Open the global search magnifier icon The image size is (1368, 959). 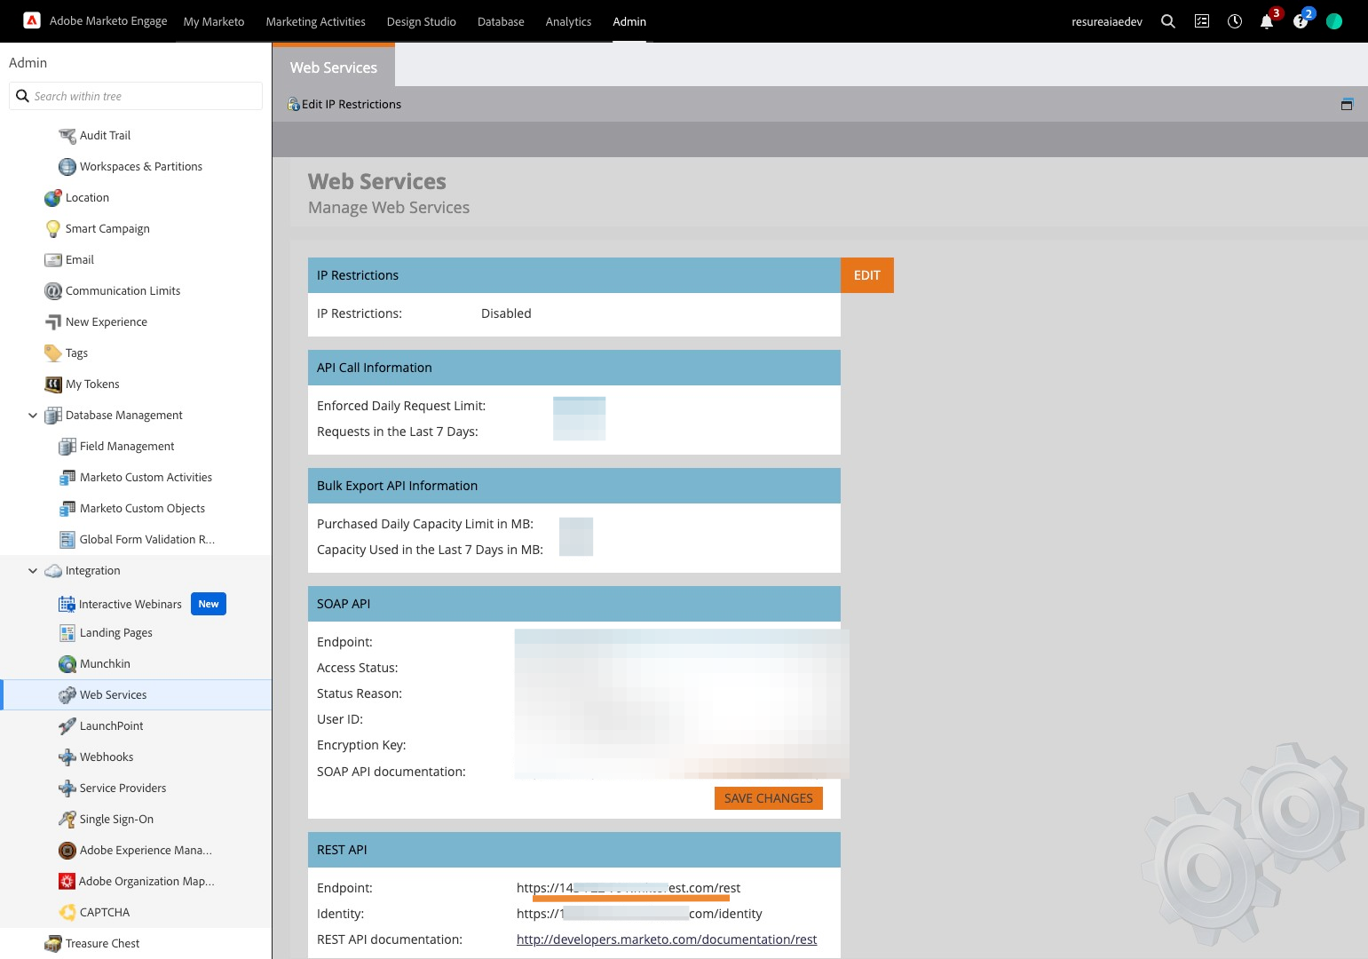click(1168, 21)
